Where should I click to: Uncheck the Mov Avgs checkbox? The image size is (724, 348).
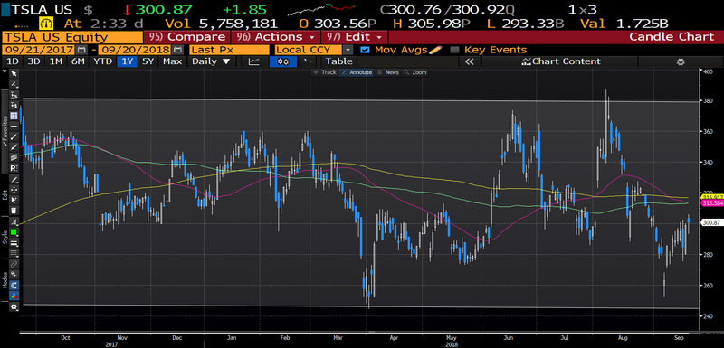point(365,50)
